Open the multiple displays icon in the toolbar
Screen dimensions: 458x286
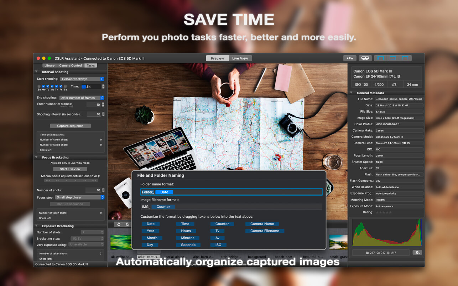[365, 58]
